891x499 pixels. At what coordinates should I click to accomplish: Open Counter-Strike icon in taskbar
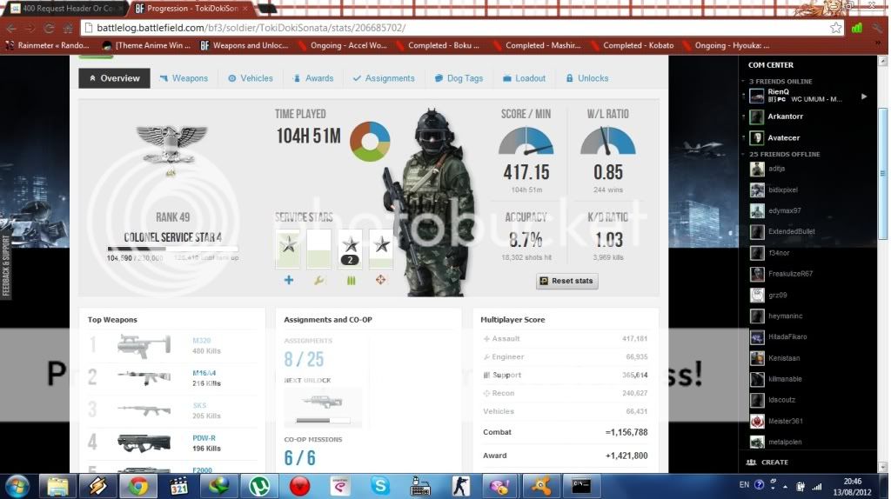(x=461, y=487)
